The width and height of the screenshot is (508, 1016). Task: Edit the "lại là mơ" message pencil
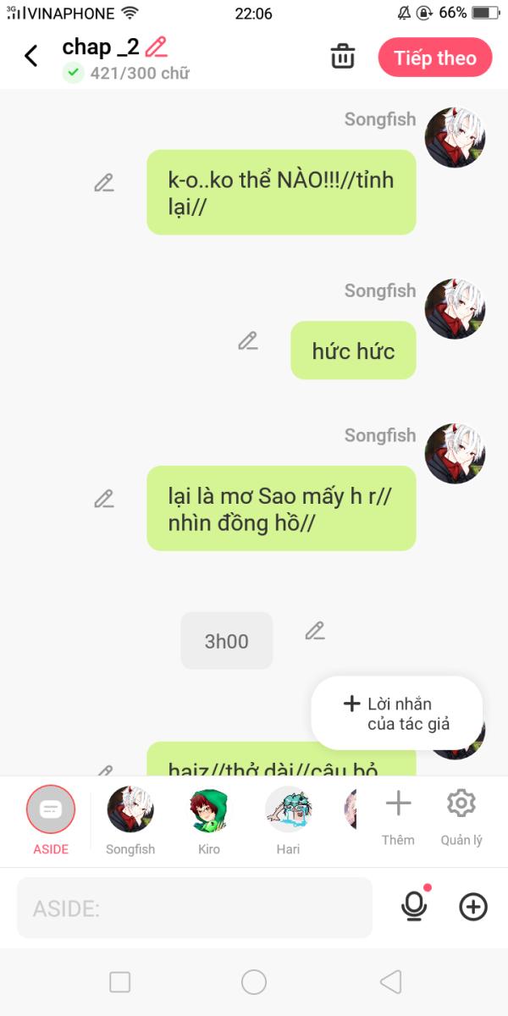(104, 499)
